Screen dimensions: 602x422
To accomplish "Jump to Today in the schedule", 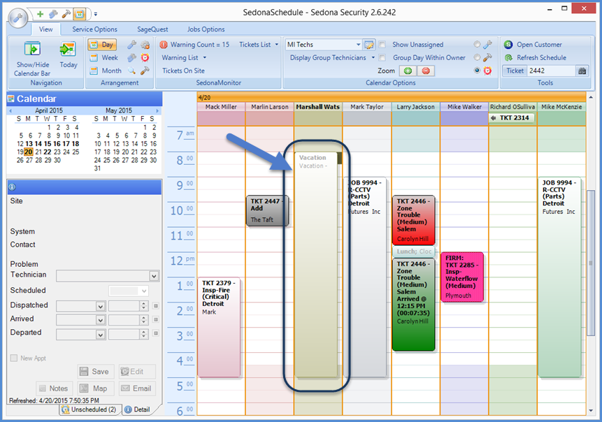I will point(69,55).
